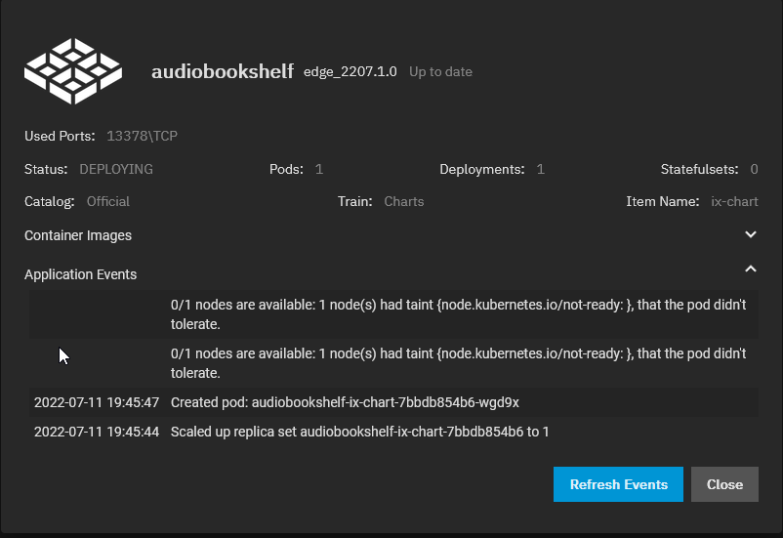The width and height of the screenshot is (783, 538).
Task: Click the ix-chart item name value
Action: pos(734,201)
